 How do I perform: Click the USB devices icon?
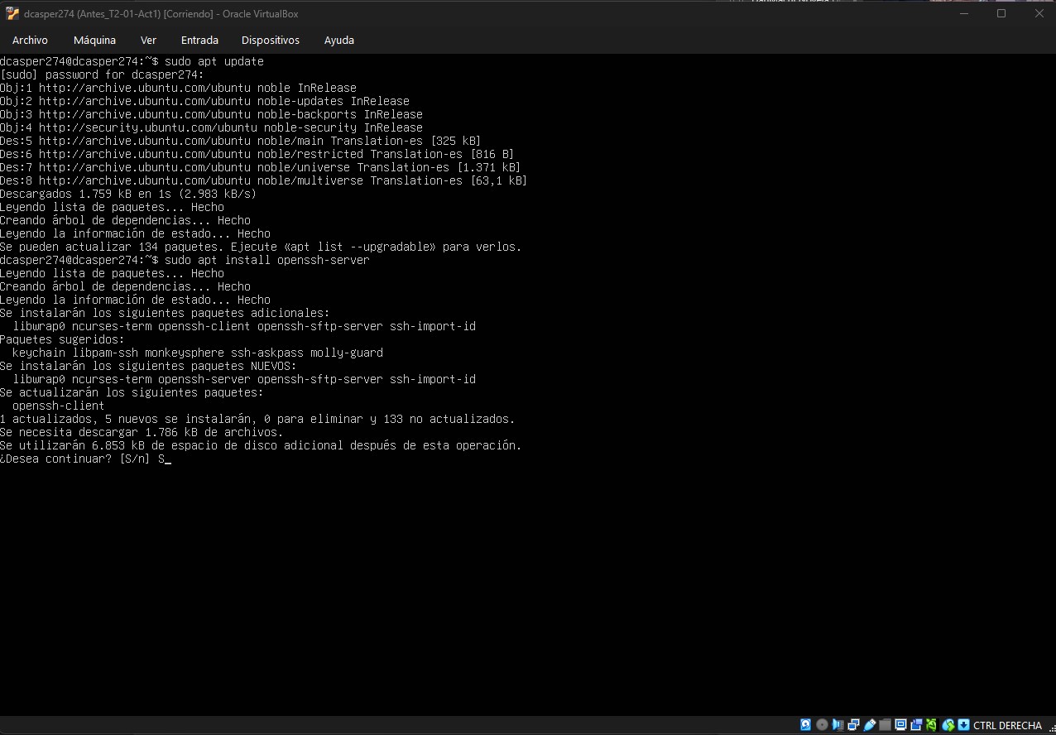(869, 725)
